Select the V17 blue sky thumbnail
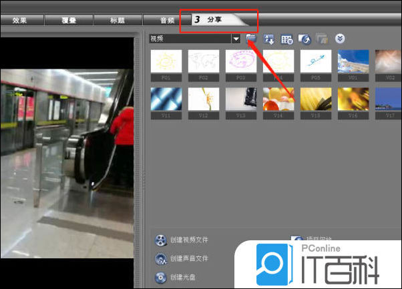402x289 pixels. click(x=389, y=99)
